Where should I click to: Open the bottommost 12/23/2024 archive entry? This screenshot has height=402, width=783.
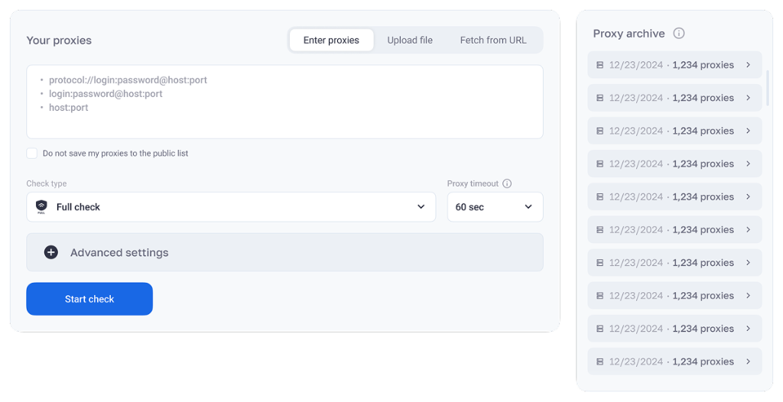674,361
